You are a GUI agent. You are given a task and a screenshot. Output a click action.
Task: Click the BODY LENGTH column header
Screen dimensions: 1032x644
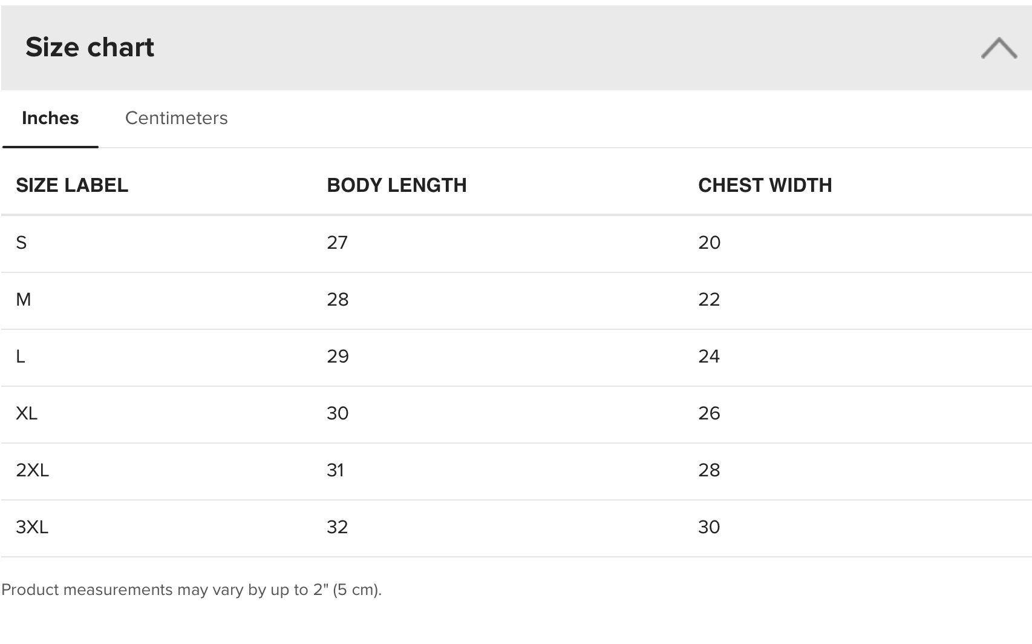(x=397, y=185)
